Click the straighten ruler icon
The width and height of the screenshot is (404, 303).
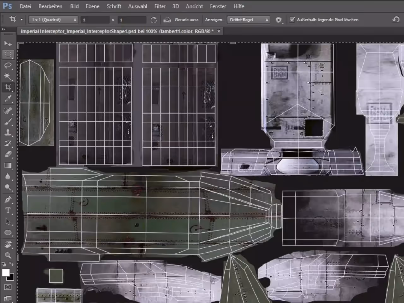point(167,20)
